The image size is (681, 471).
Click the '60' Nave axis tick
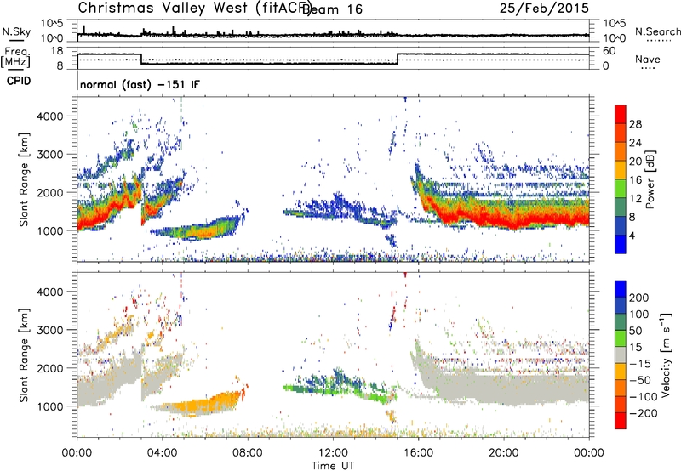[609, 51]
